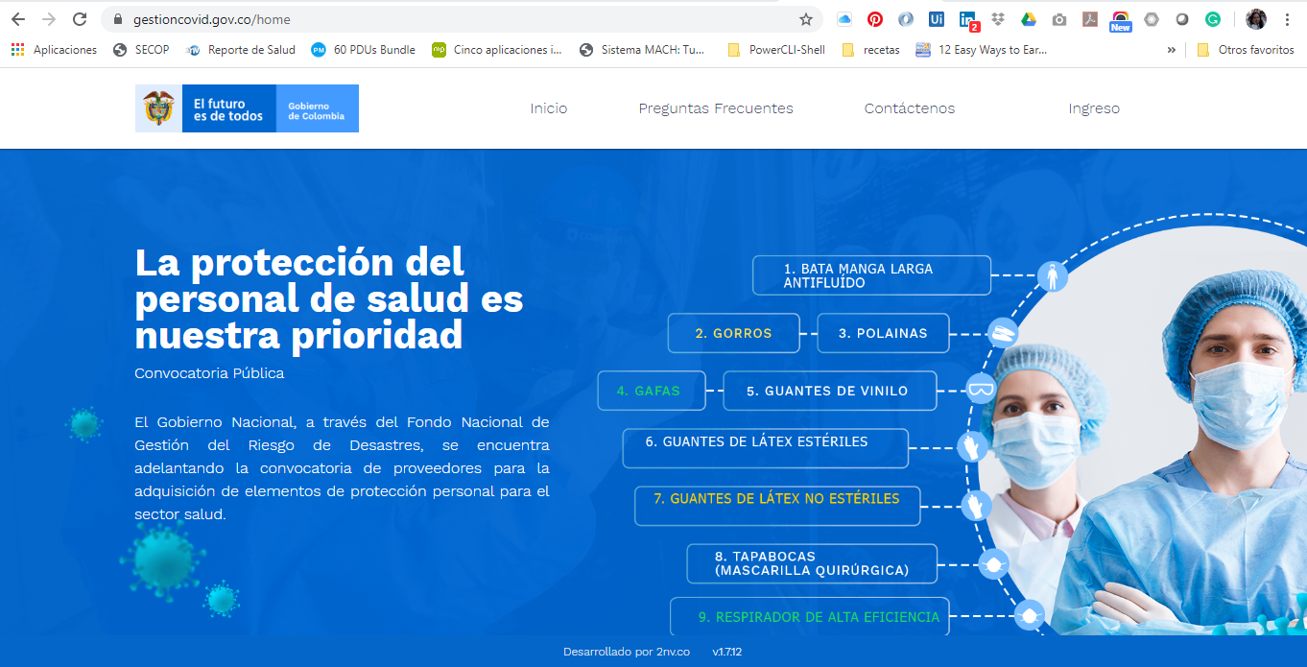Viewport: 1307px width, 667px height.
Task: Select the 2. Gorros box
Action: [734, 333]
